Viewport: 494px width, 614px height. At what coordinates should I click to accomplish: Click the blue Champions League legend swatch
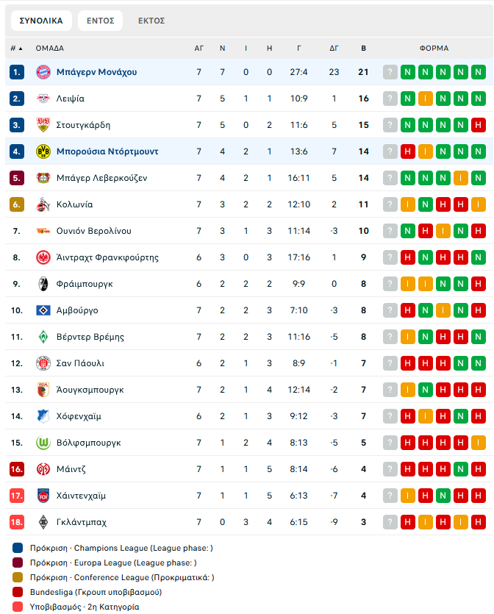(18, 548)
